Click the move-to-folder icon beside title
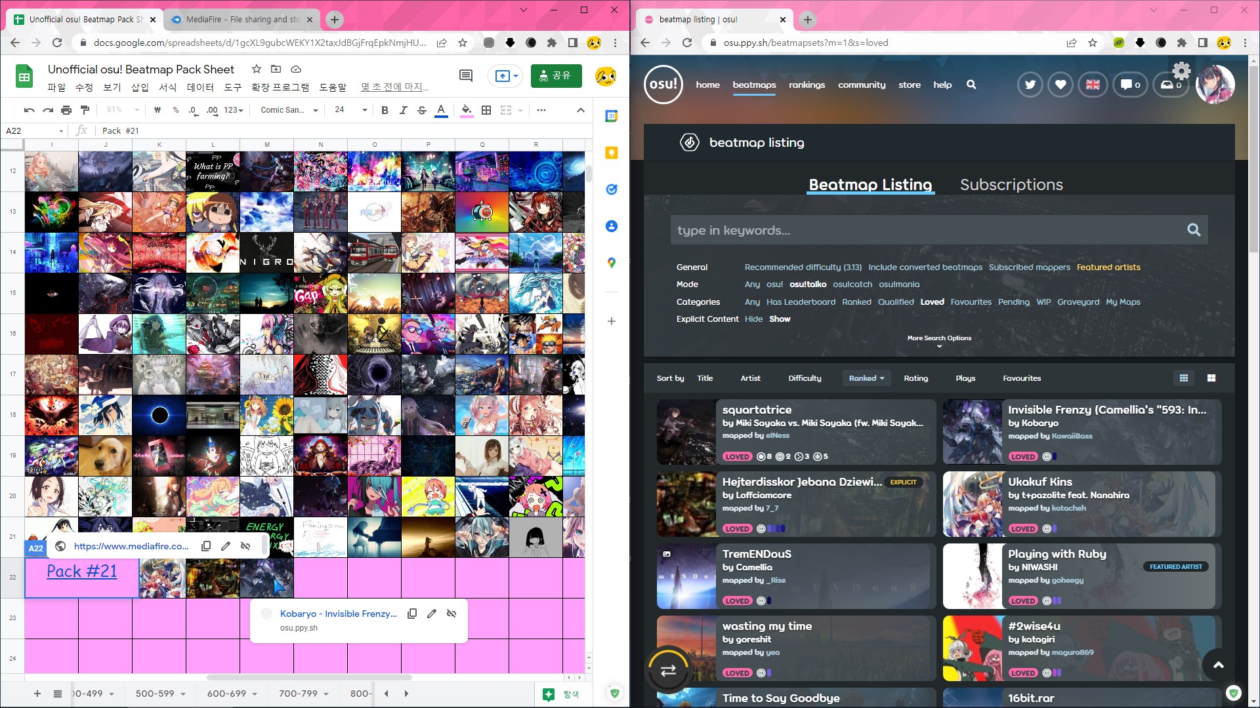The height and width of the screenshot is (708, 1260). click(276, 69)
